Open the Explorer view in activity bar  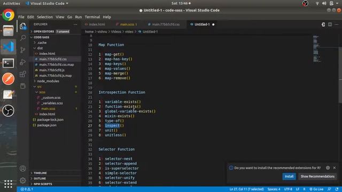pyautogui.click(x=22, y=26)
